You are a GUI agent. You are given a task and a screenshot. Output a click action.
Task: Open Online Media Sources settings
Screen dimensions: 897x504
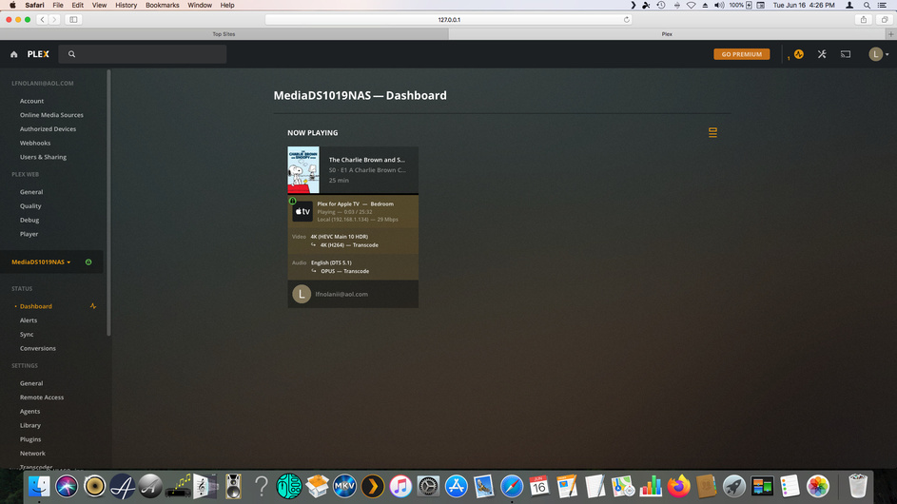[51, 115]
